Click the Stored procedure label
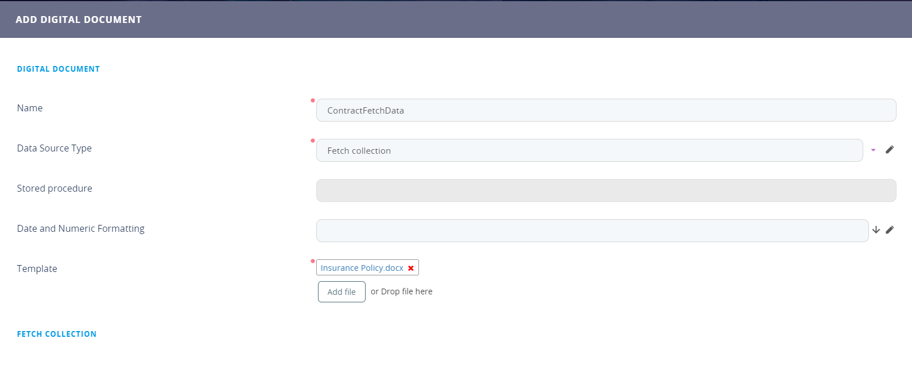The height and width of the screenshot is (389, 912). (x=55, y=189)
